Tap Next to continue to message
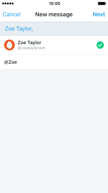 (x=99, y=14)
